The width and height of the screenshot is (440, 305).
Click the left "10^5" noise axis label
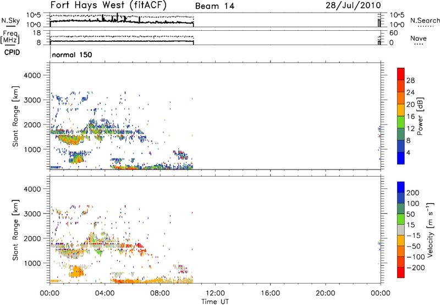(x=34, y=15)
